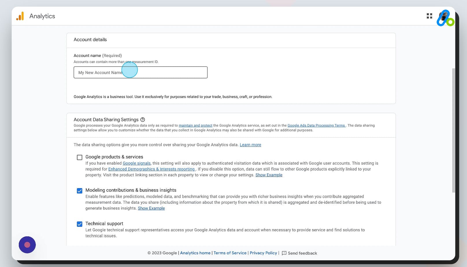Click the purple record button at bottom left
Image resolution: width=467 pixels, height=267 pixels.
click(x=27, y=245)
